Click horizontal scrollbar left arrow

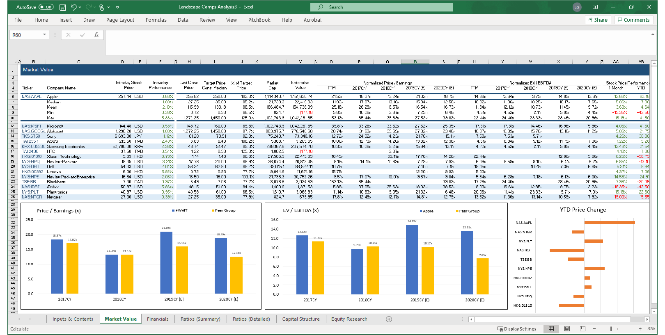click(x=471, y=319)
